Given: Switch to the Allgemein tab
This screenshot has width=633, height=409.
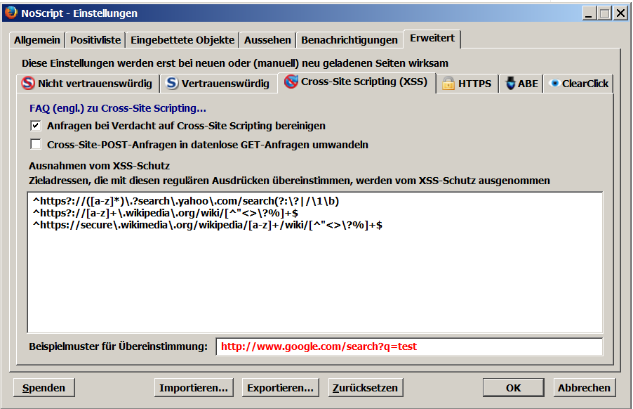Looking at the screenshot, I should pos(36,40).
